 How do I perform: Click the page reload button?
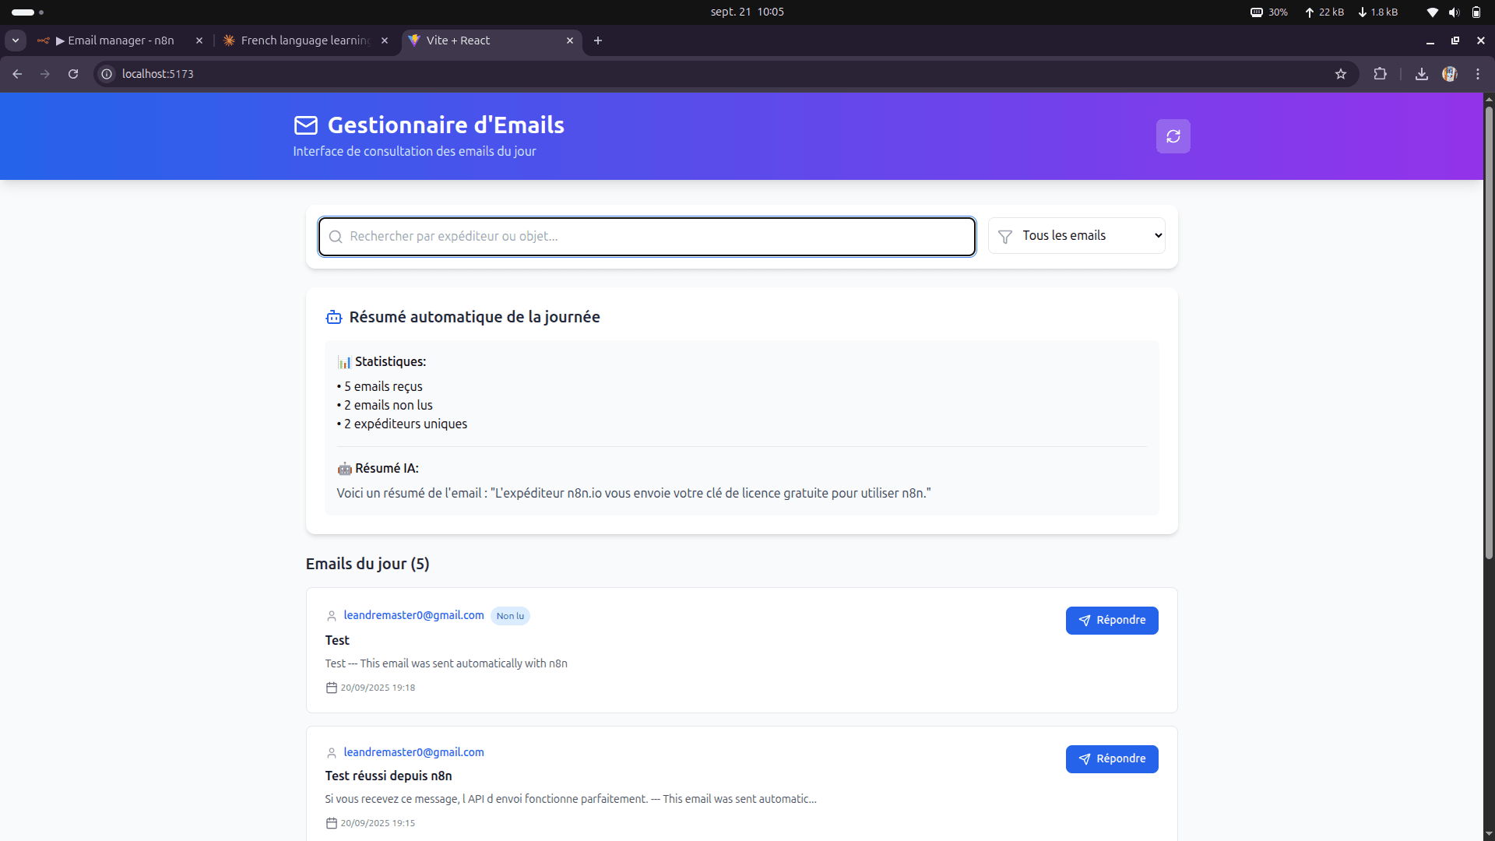(x=72, y=73)
